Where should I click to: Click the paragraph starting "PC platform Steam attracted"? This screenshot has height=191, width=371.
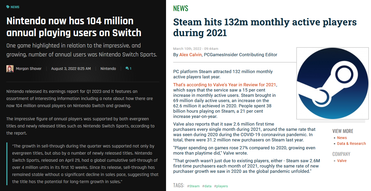click(x=223, y=74)
